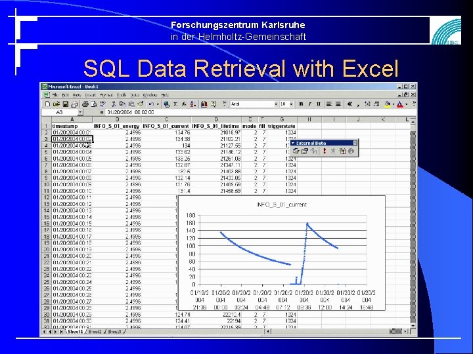
Task: Click the Paste clipboard icon
Action: 131,104
